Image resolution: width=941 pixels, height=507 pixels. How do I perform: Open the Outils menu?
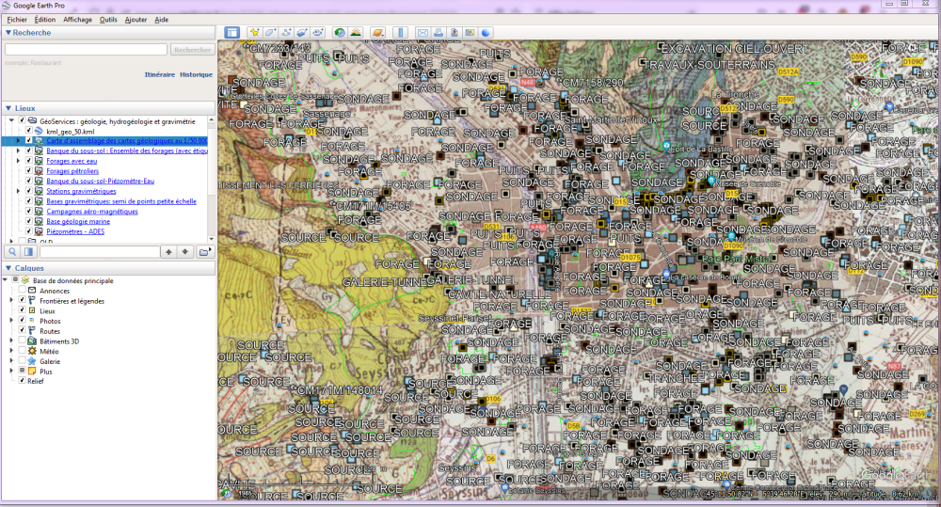click(x=108, y=19)
